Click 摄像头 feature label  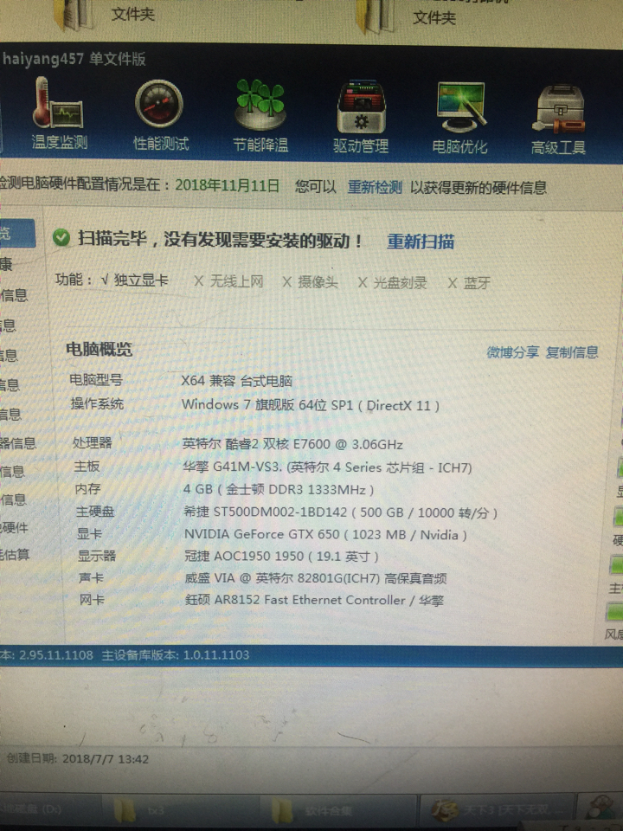click(318, 282)
